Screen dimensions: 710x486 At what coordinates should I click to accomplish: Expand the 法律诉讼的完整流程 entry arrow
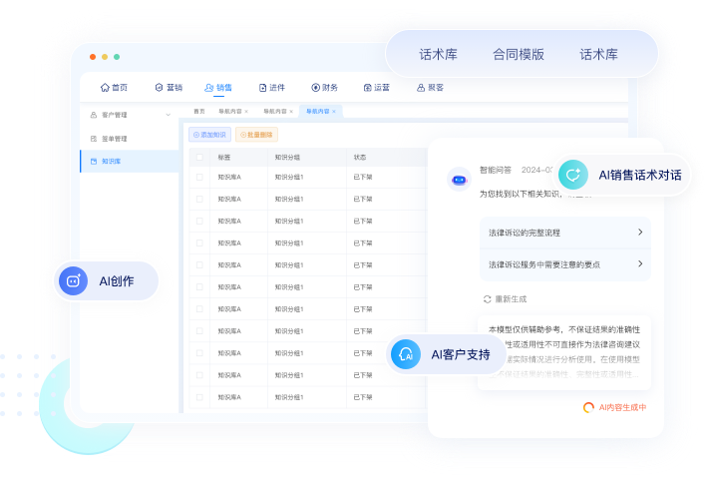pyautogui.click(x=639, y=233)
